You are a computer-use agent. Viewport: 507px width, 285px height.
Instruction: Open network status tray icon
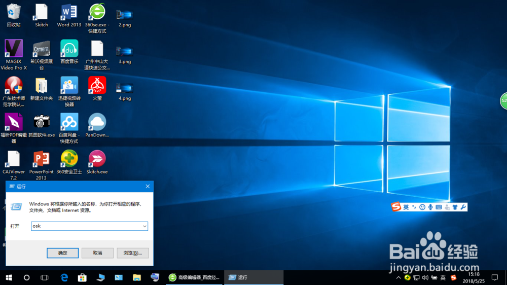[416, 277]
